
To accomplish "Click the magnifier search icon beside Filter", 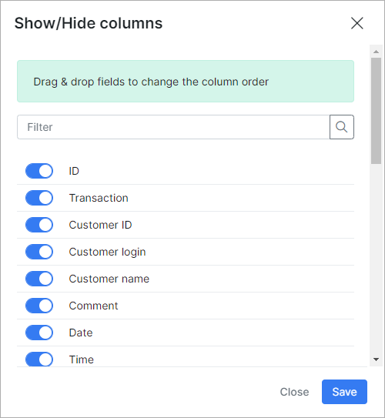I will (342, 127).
